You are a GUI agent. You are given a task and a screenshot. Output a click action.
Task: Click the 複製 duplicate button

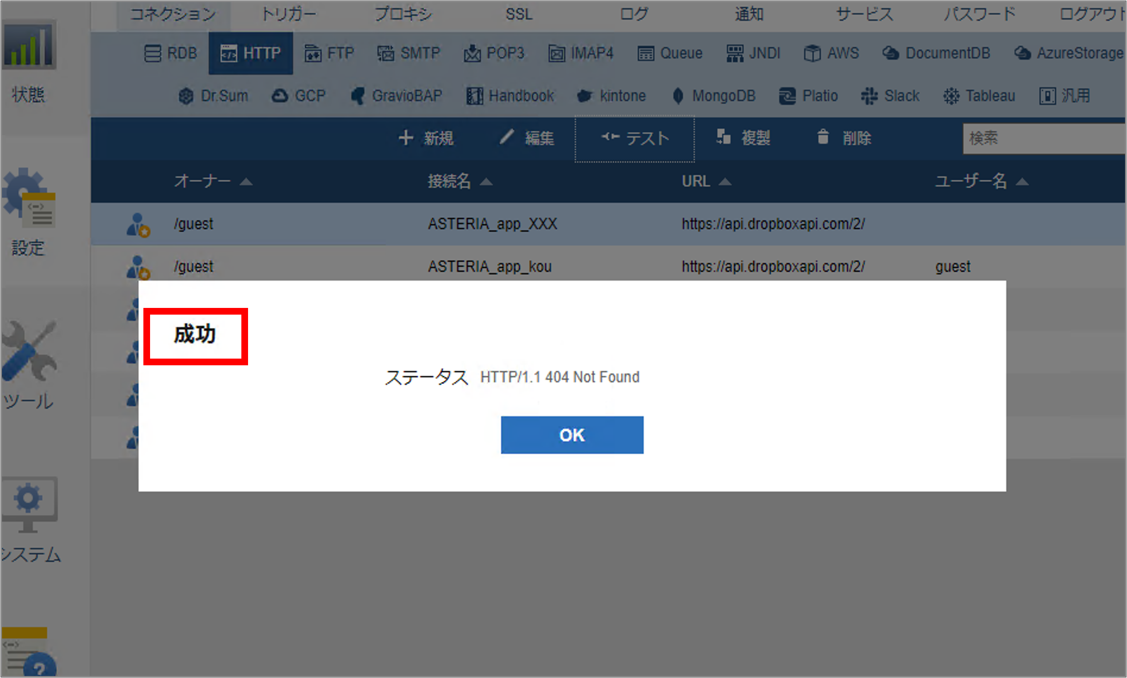[743, 138]
